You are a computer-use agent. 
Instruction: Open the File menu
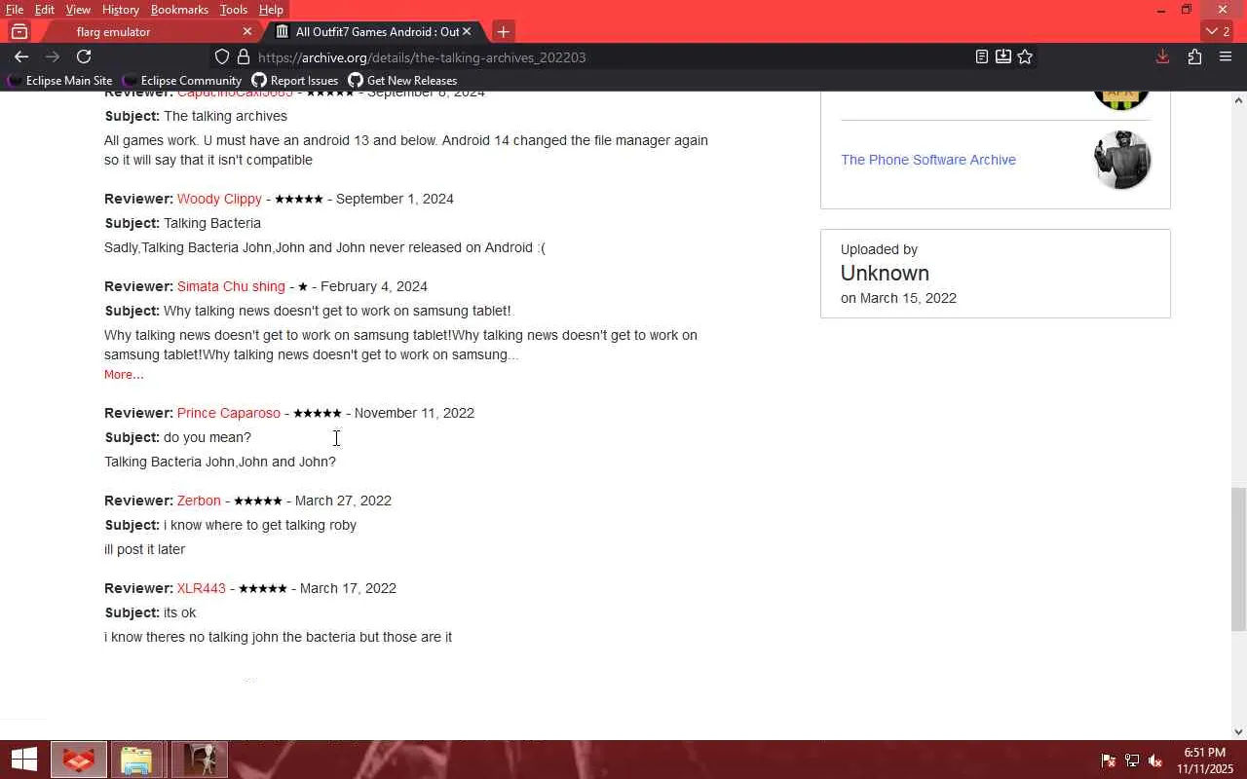coord(15,10)
